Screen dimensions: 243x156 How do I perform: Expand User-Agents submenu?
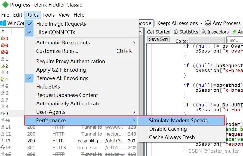82,112
